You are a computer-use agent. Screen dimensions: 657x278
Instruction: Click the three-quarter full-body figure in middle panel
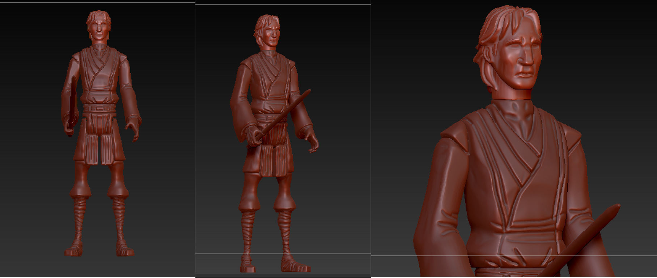tap(274, 144)
